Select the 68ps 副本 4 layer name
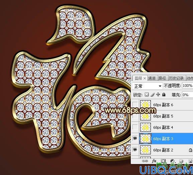 coord(163,127)
